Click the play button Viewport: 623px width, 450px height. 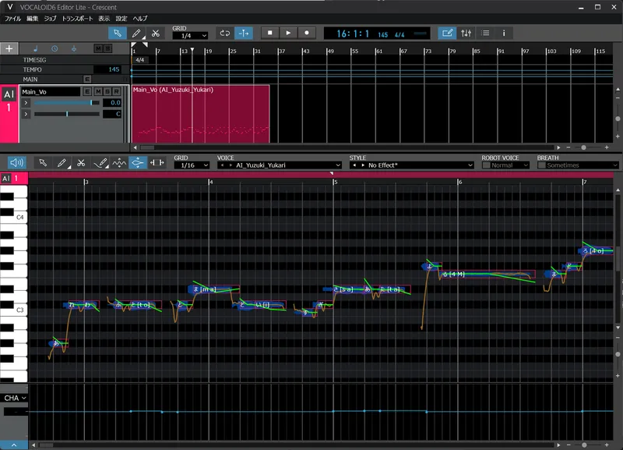pyautogui.click(x=288, y=33)
